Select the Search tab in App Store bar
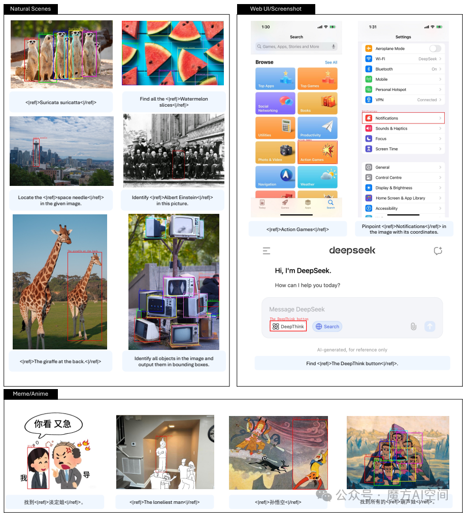 330,204
